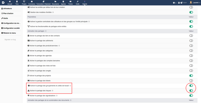Click ID card icon of partage des adhérents
The image size is (201, 103).
(29, 41)
